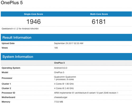Click the single-core score value 1946

coord(34,22)
